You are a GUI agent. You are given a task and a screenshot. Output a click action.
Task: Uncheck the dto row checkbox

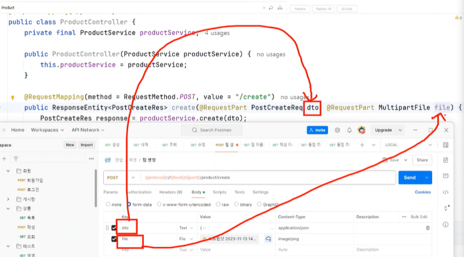point(114,228)
